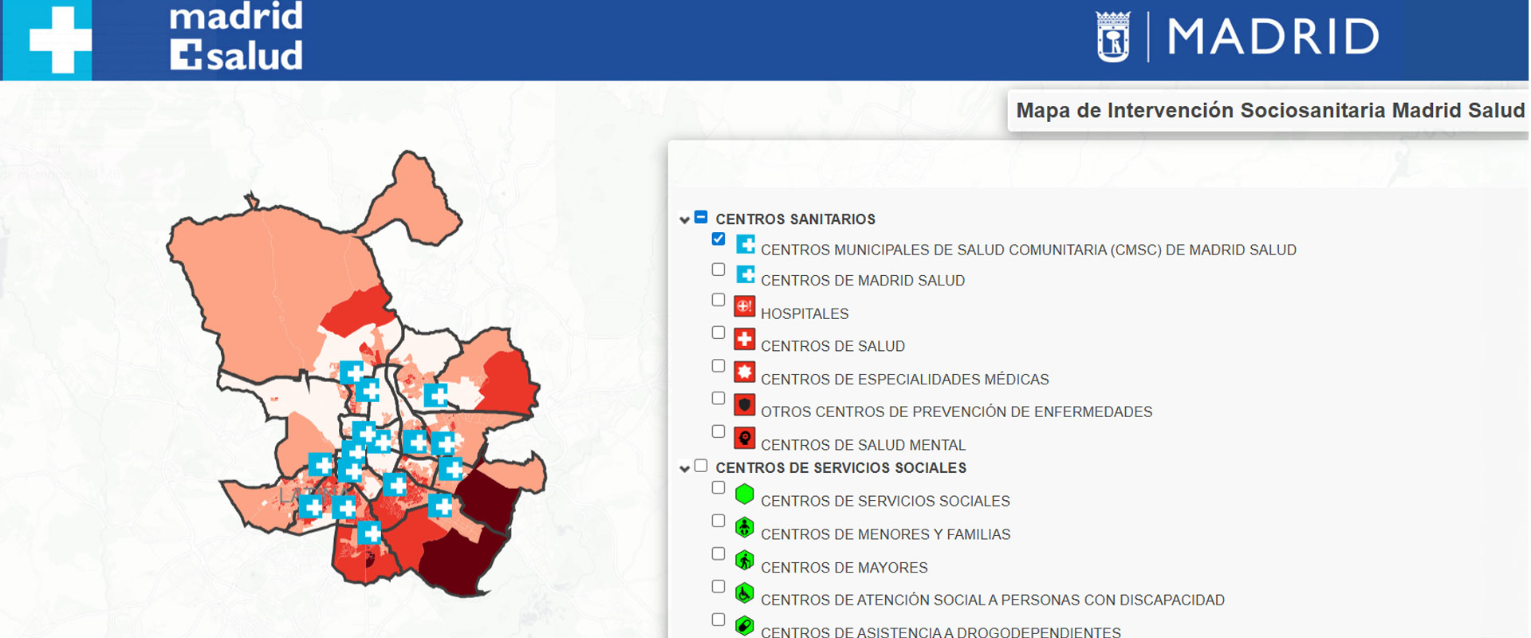Check the Centros de Salud Mental checkbox
Image resolution: width=1531 pixels, height=638 pixels.
pos(718,431)
